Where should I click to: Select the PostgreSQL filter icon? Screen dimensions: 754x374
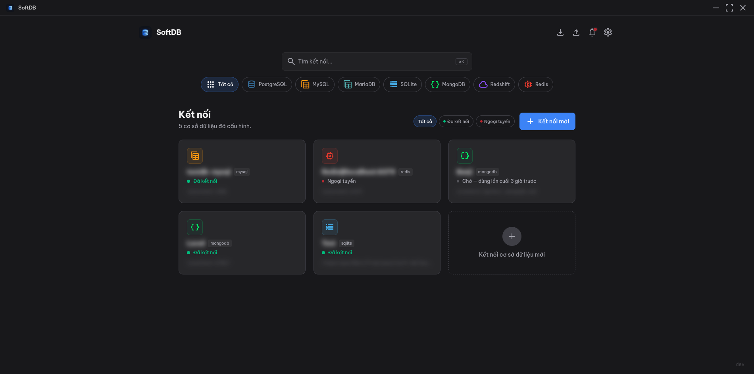[251, 84]
